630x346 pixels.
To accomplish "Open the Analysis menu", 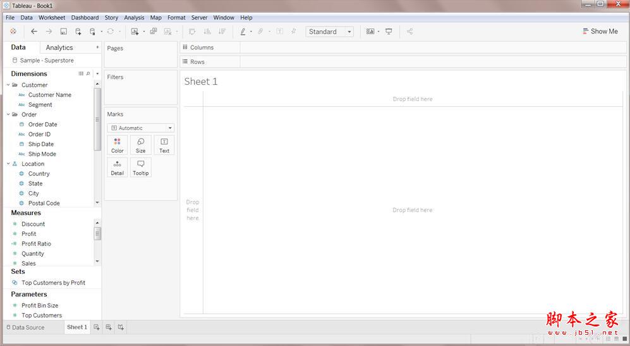I will [134, 18].
